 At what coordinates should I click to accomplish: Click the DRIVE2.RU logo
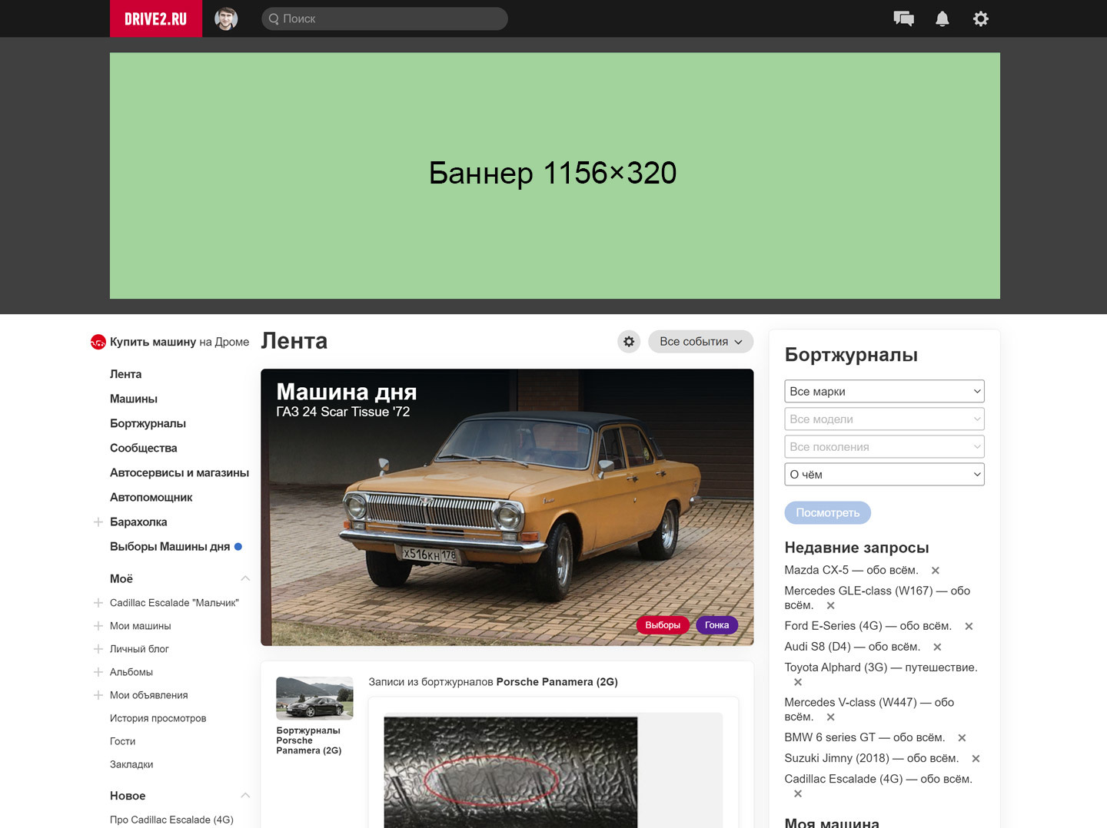(156, 18)
